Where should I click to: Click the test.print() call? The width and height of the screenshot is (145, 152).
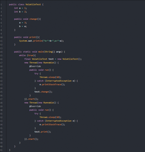tap(43, 132)
